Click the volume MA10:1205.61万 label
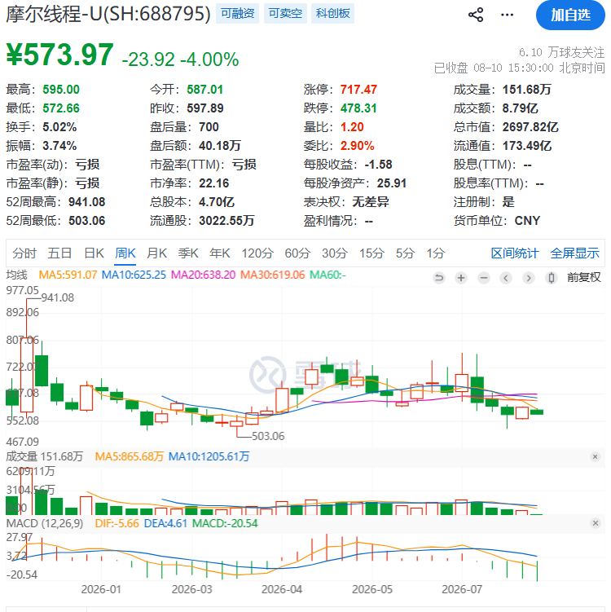This screenshot has height=612, width=611. click(x=209, y=456)
